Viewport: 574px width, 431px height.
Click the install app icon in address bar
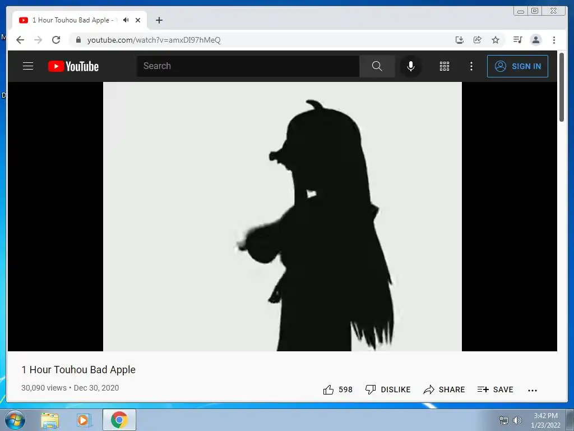[x=460, y=40]
